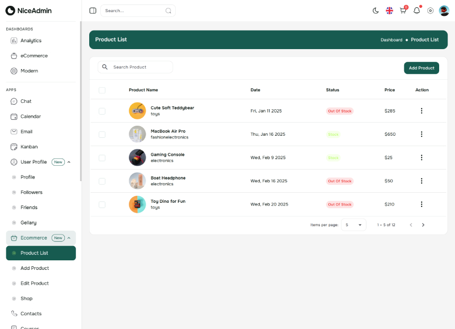The image size is (455, 329).
Task: Open the shopping cart icon in the header
Action: tap(403, 11)
